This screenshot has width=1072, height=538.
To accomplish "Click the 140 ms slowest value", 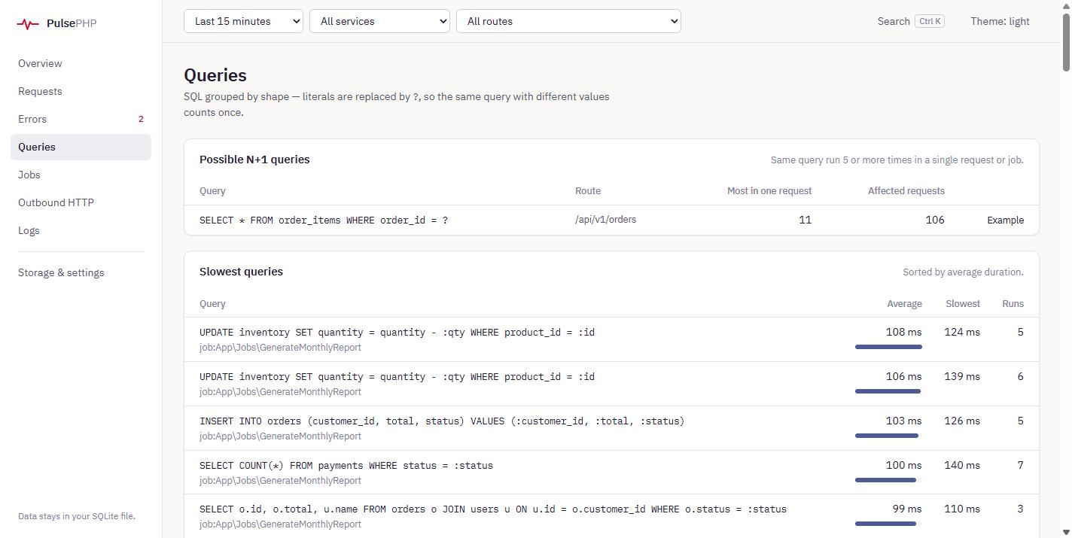I will coord(962,465).
